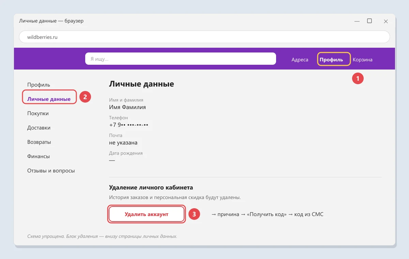Focus the "Я ищу..." search field

180,59
